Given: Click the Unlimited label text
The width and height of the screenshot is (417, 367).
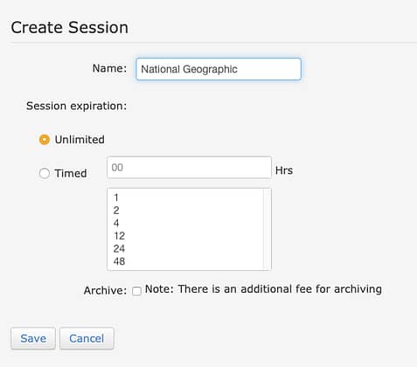Looking at the screenshot, I should [80, 140].
